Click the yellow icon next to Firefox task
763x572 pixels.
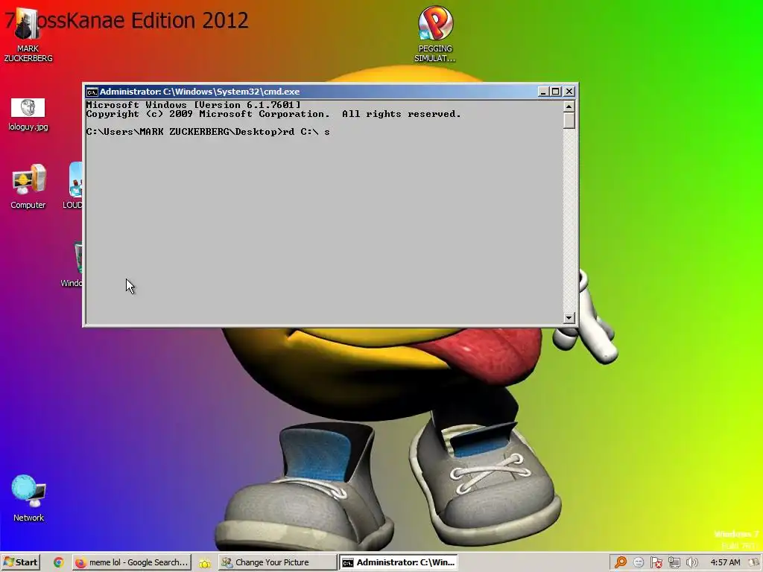205,563
